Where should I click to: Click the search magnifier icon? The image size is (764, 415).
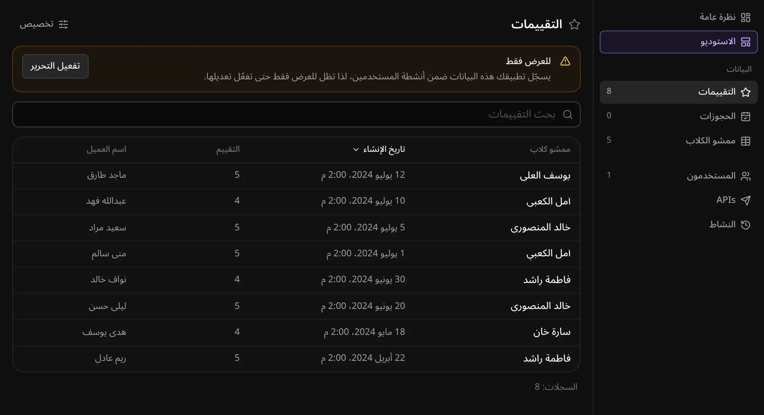(x=568, y=114)
